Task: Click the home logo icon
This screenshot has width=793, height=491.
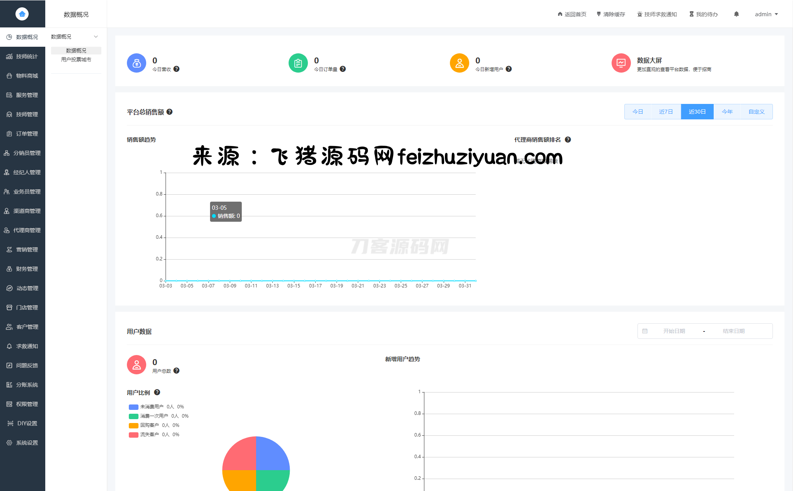Action: (x=22, y=14)
